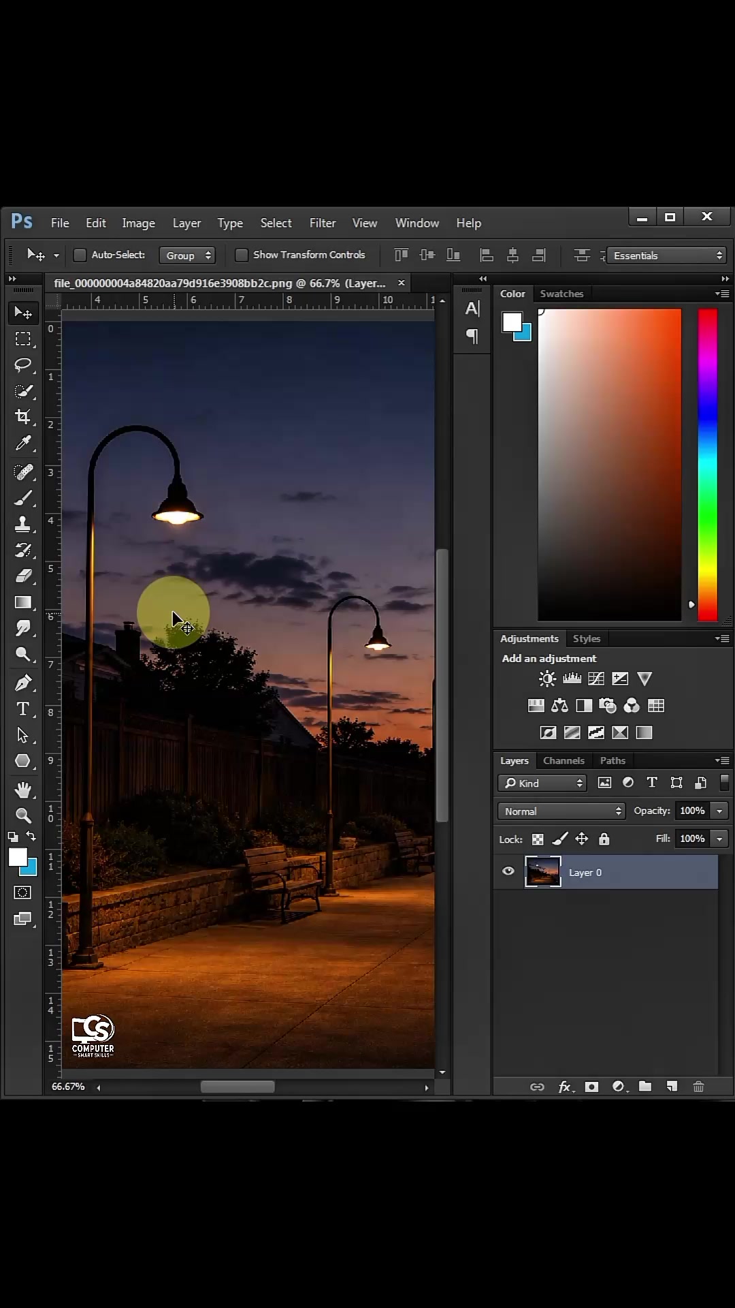Select the History Brush tool
The height and width of the screenshot is (1308, 735).
point(23,550)
